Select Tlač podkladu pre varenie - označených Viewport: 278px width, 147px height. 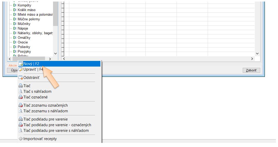coord(57,125)
